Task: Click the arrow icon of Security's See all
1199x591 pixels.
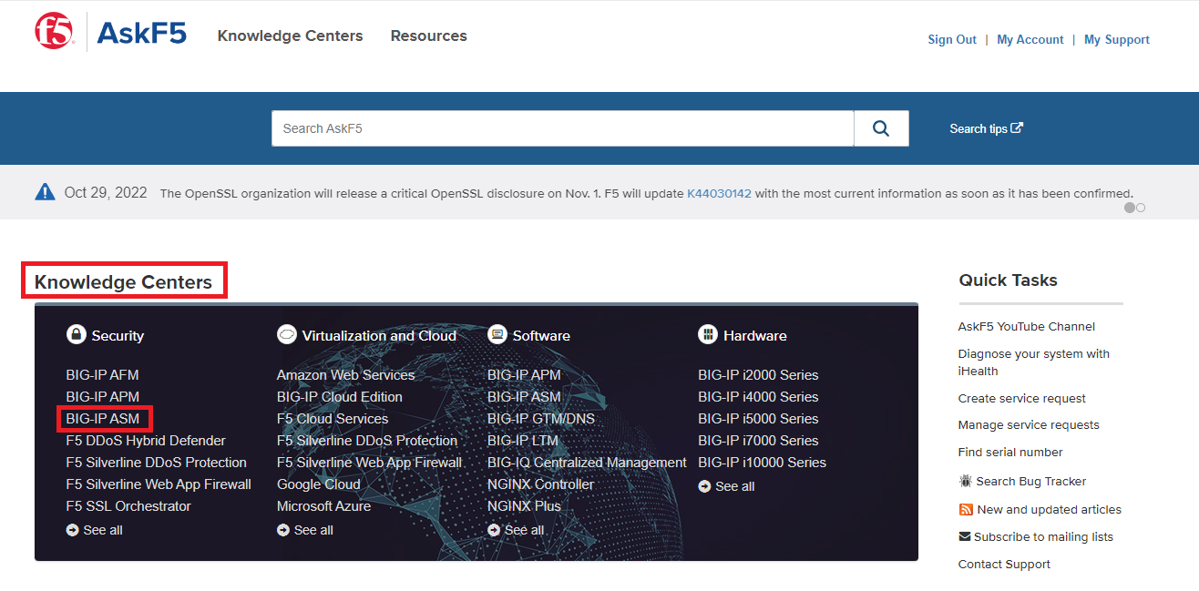Action: click(x=73, y=530)
